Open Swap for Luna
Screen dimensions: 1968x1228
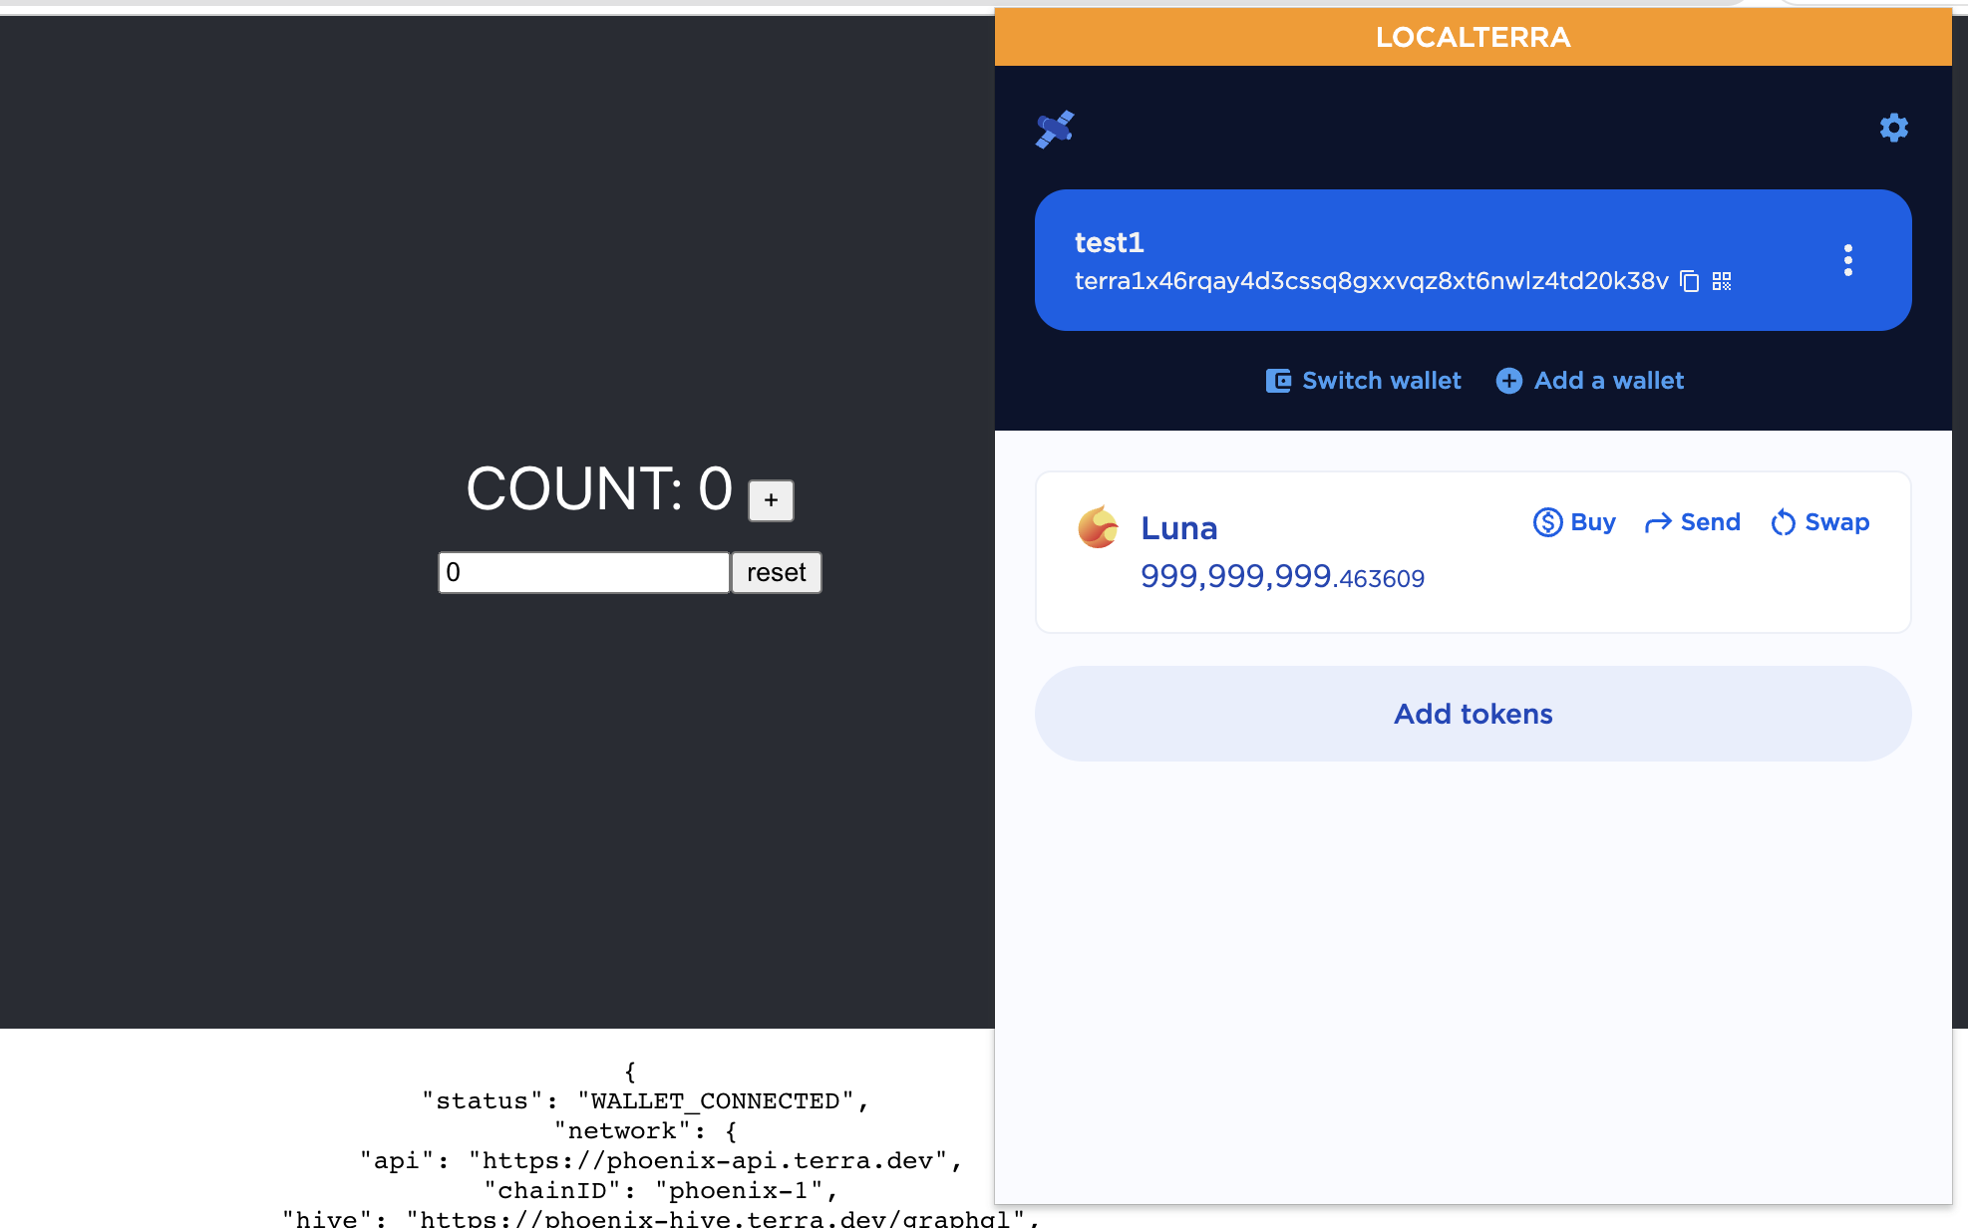pos(1819,522)
